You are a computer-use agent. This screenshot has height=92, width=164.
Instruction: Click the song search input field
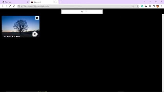click(x=82, y=12)
